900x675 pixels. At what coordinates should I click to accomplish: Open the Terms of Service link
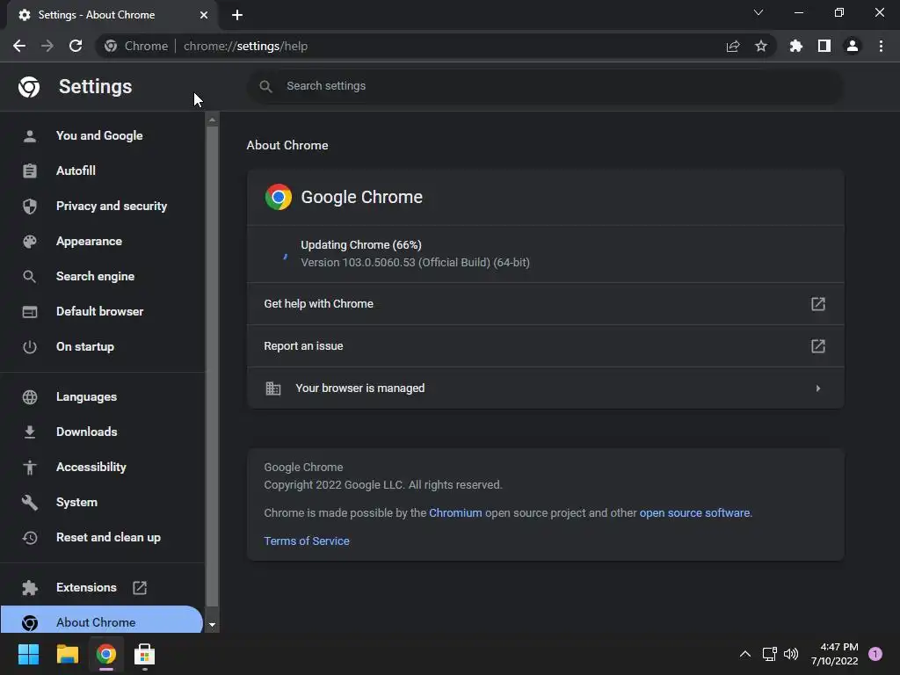coord(307,541)
